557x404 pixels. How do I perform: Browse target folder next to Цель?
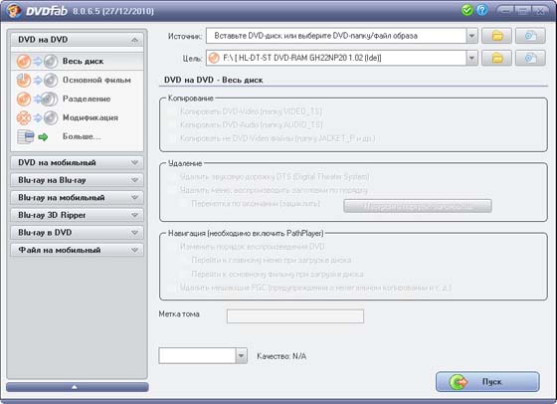tap(496, 59)
